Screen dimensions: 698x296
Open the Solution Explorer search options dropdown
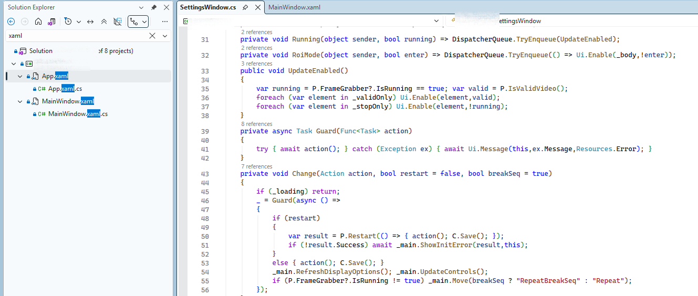coord(165,36)
